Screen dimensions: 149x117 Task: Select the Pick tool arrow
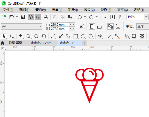(4, 36)
